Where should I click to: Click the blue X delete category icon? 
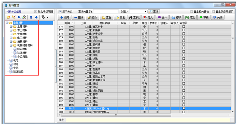click(x=19, y=17)
